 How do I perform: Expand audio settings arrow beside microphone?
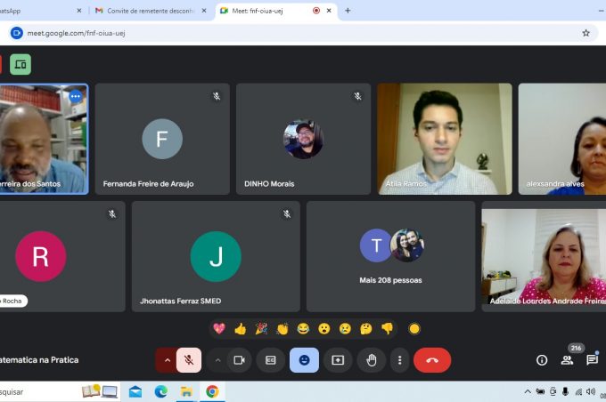point(166,360)
